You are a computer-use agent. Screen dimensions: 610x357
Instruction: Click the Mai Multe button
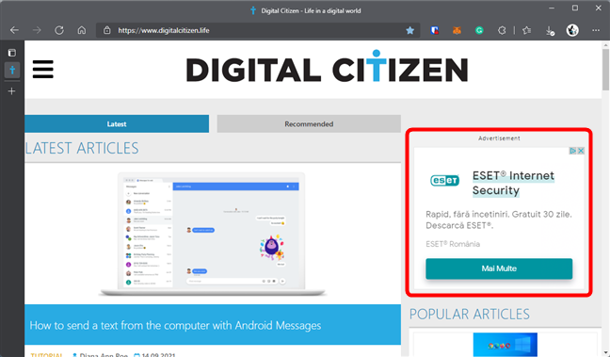tap(499, 268)
